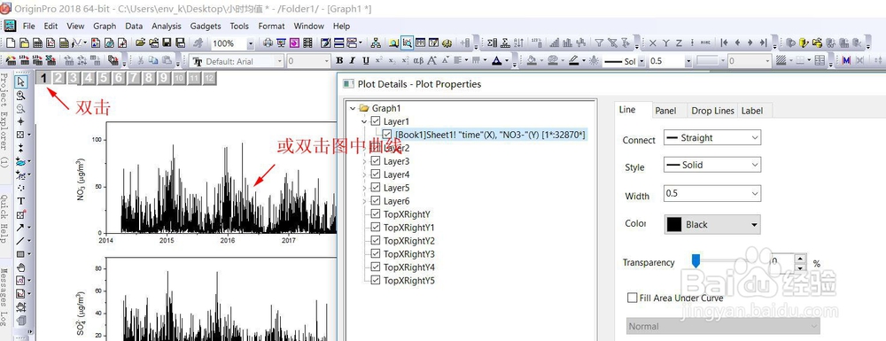Viewport: 886px width, 341px height.
Task: Toggle italic text formatting
Action: point(352,61)
